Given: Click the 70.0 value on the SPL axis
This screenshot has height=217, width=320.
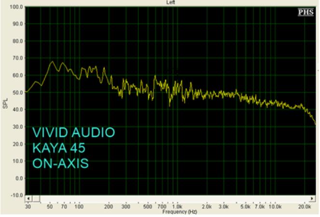Looking at the screenshot, I should (17, 58).
